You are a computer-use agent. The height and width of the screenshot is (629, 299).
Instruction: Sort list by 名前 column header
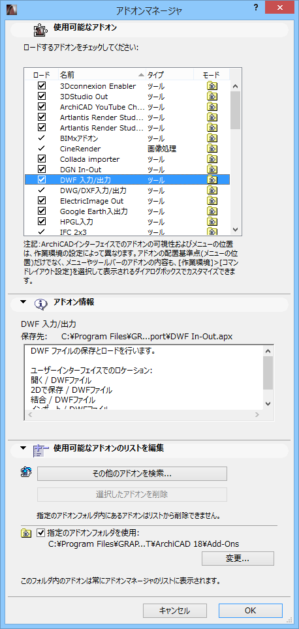point(102,75)
